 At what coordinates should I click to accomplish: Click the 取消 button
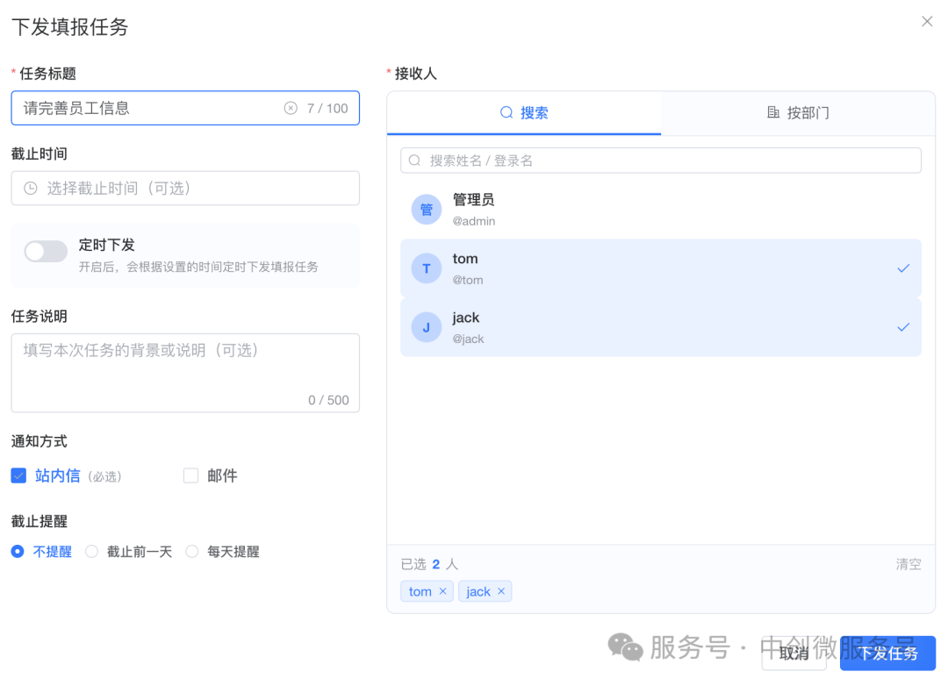[794, 653]
